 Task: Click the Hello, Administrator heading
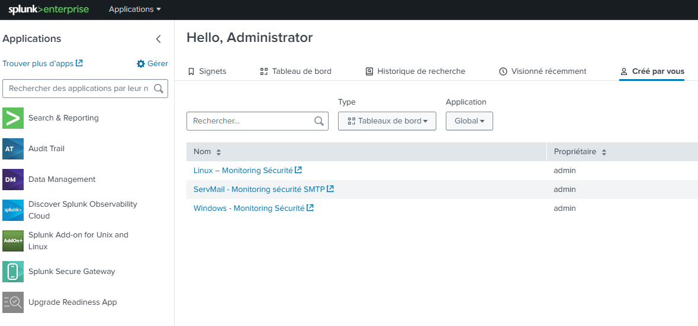click(250, 38)
